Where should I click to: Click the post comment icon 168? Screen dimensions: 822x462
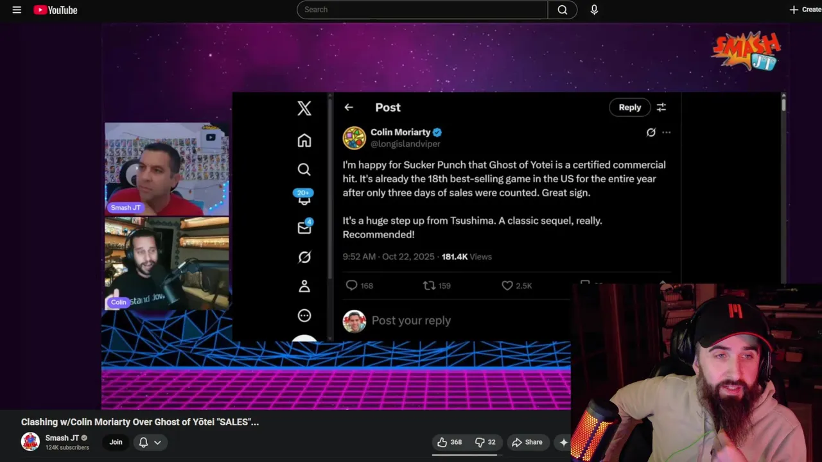pyautogui.click(x=359, y=286)
